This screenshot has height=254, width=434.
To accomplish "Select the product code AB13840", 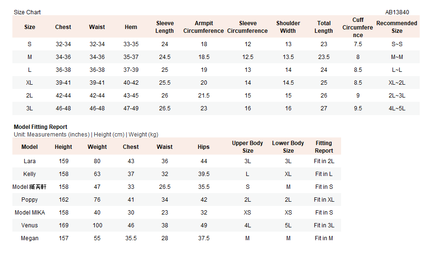I will coord(397,12).
